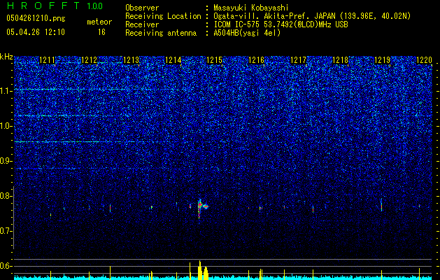Click the timestamp 05.04.26 12:10
The image size is (440, 280).
[x=36, y=32]
